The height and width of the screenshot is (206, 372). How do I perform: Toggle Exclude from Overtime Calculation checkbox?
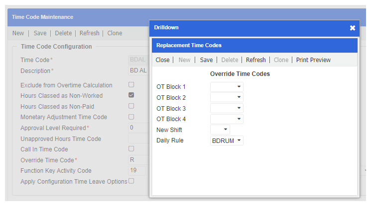coord(131,85)
